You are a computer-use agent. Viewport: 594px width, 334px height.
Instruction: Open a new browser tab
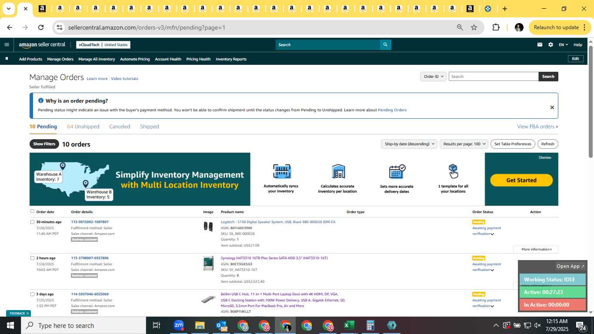click(504, 9)
